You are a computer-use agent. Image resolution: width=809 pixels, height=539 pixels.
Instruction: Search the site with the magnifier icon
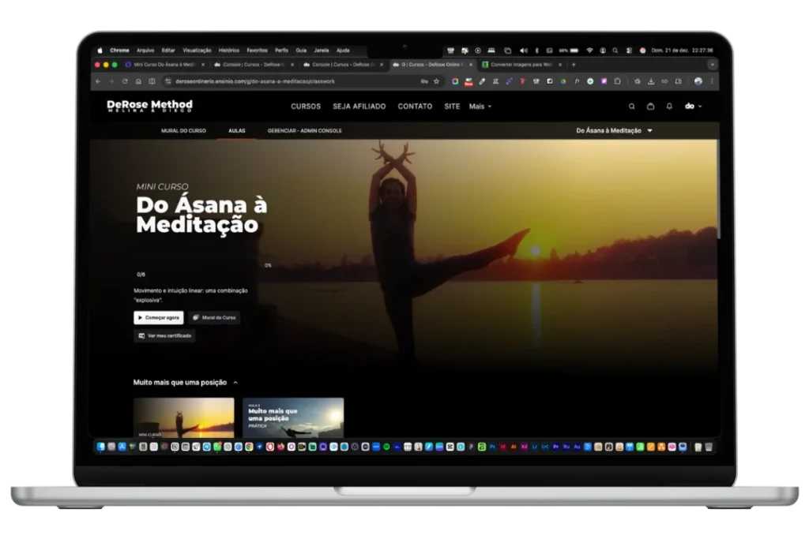click(631, 107)
